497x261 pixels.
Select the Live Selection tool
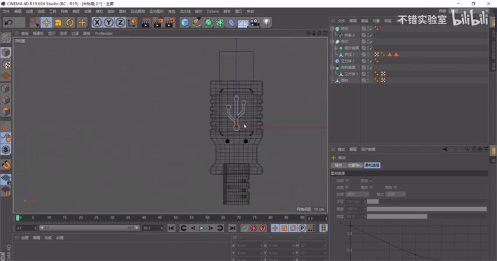34,22
